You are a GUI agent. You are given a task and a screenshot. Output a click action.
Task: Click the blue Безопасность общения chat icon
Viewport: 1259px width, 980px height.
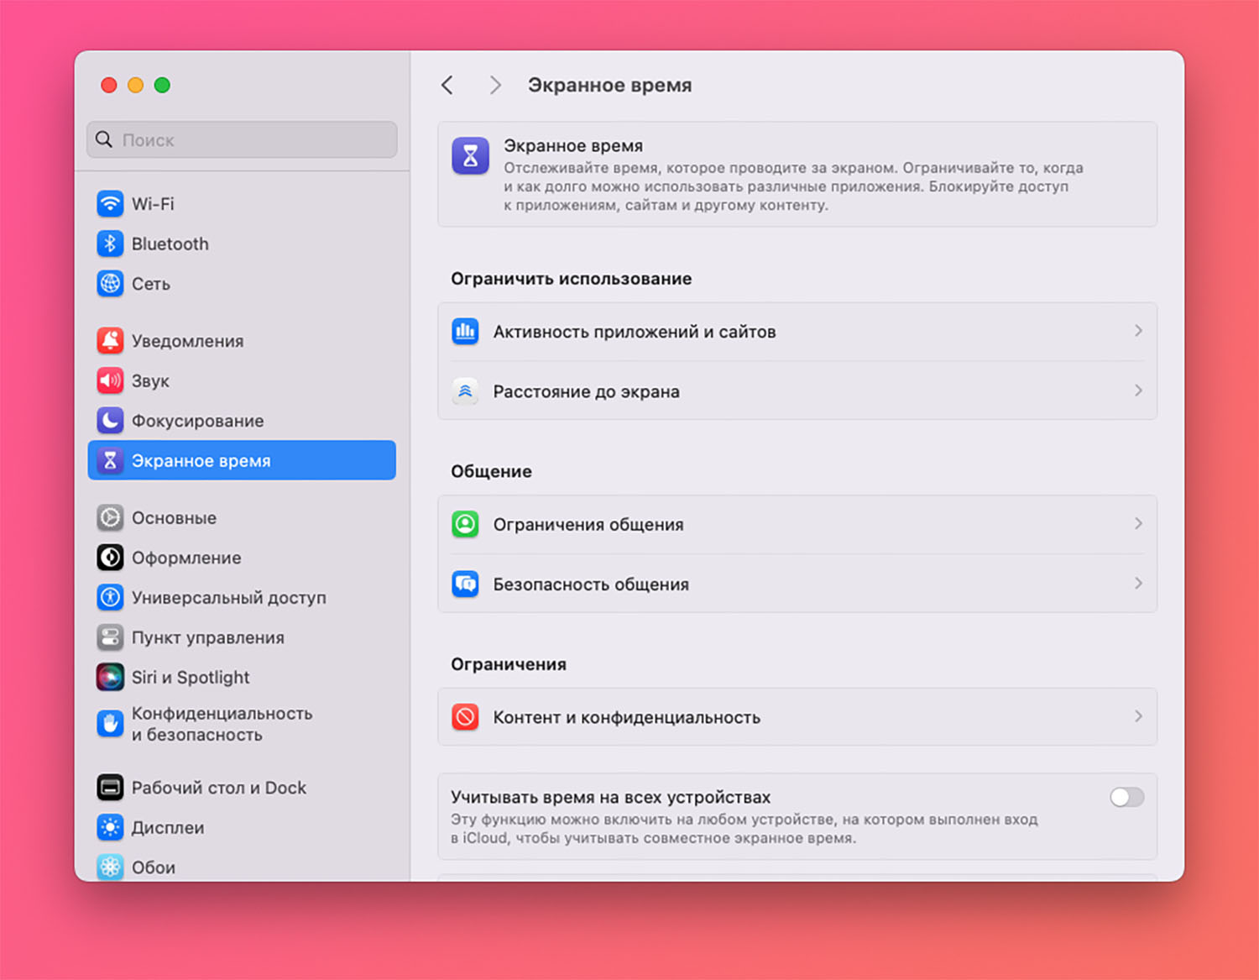pyautogui.click(x=465, y=584)
